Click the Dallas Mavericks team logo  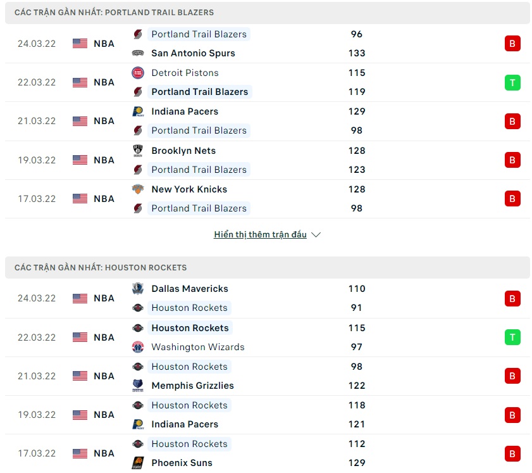pos(138,289)
